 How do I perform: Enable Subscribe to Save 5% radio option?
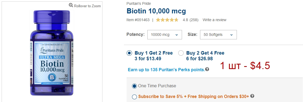(x=134, y=97)
